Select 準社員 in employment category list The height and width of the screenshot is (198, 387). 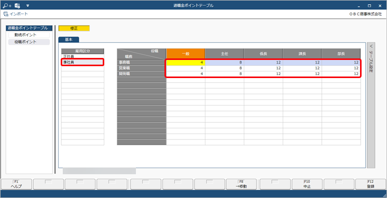click(82, 62)
